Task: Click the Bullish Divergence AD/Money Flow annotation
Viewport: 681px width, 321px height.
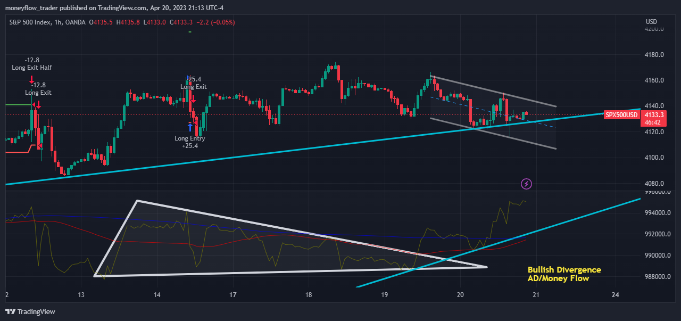Action: tap(564, 274)
